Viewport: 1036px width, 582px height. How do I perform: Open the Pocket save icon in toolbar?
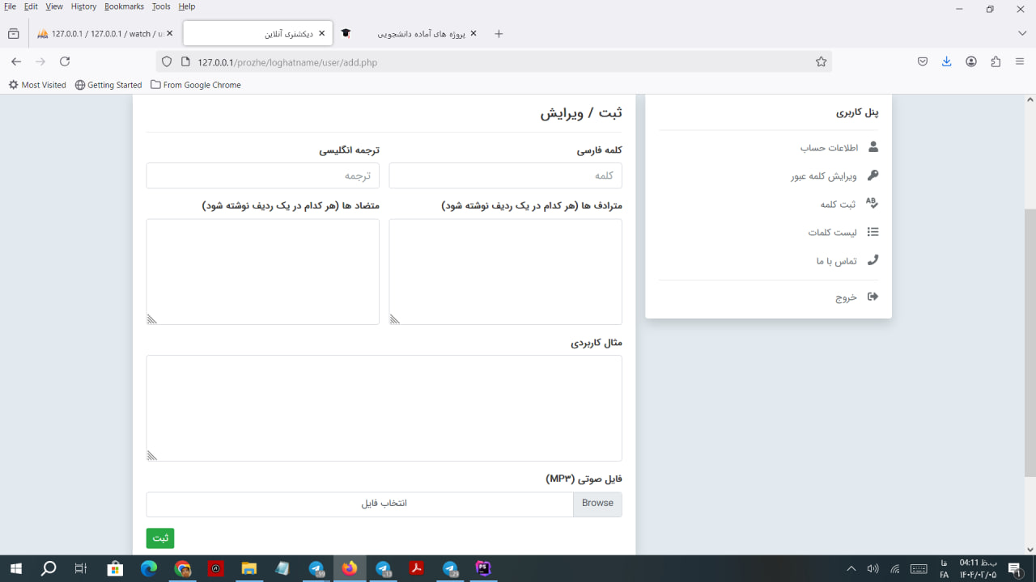tap(922, 61)
